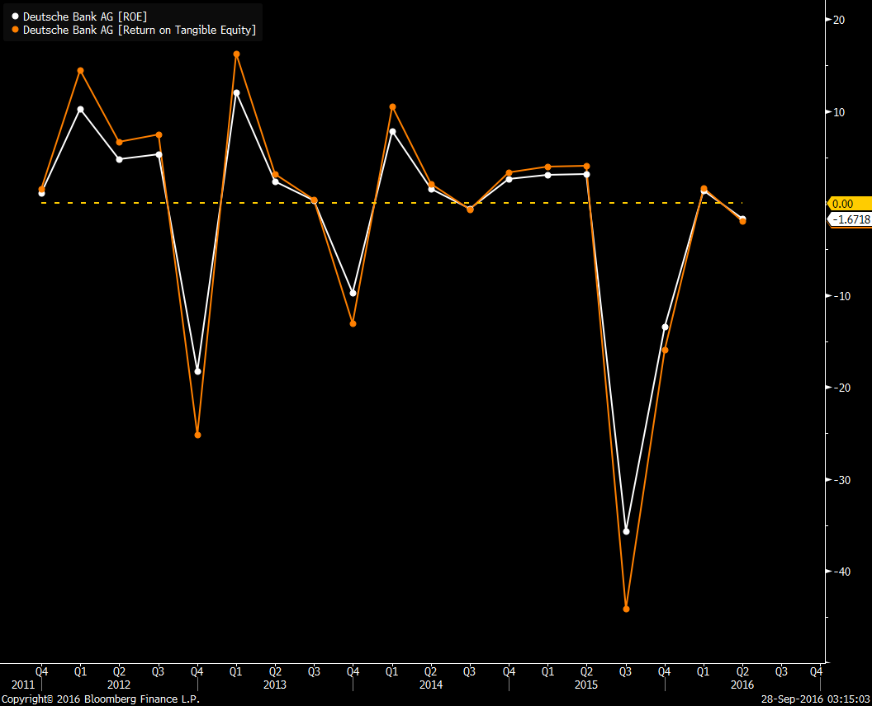The width and height of the screenshot is (872, 706).
Task: Select the "Deutsche Bank AG [Return on Tangible Equity]" legend label
Action: pos(140,30)
